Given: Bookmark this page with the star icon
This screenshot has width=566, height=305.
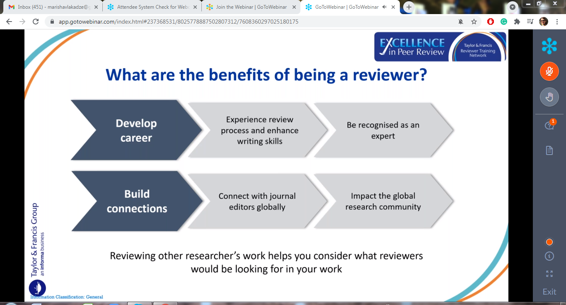Looking at the screenshot, I should point(474,22).
